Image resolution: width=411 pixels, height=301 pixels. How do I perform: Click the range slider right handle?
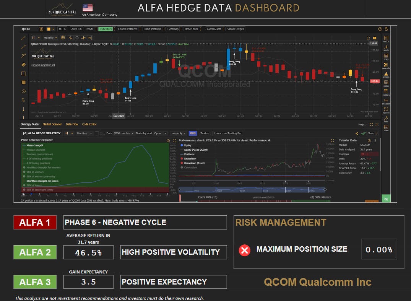coord(325,190)
